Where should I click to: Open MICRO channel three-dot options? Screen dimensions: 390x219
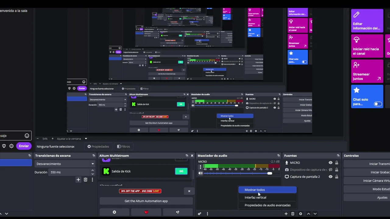click(x=200, y=167)
